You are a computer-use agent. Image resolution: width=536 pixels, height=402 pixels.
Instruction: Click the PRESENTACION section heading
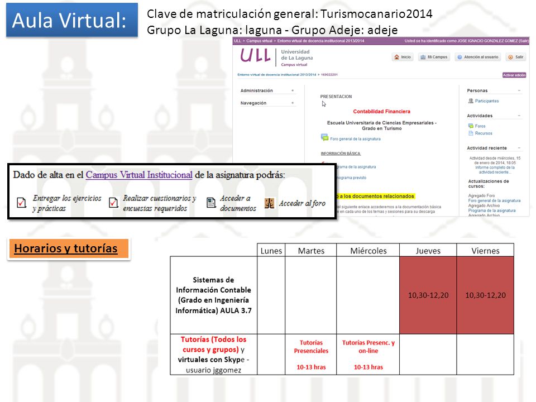click(336, 97)
